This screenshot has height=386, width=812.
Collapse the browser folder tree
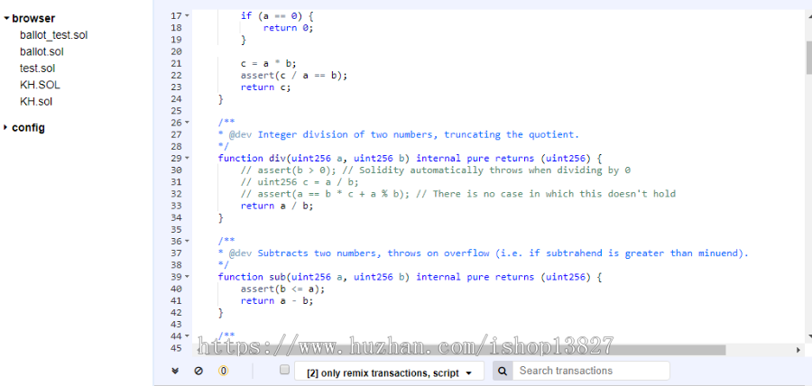6,19
